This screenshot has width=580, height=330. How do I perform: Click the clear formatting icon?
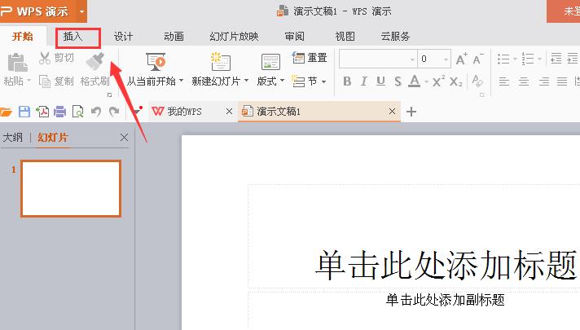click(x=477, y=81)
